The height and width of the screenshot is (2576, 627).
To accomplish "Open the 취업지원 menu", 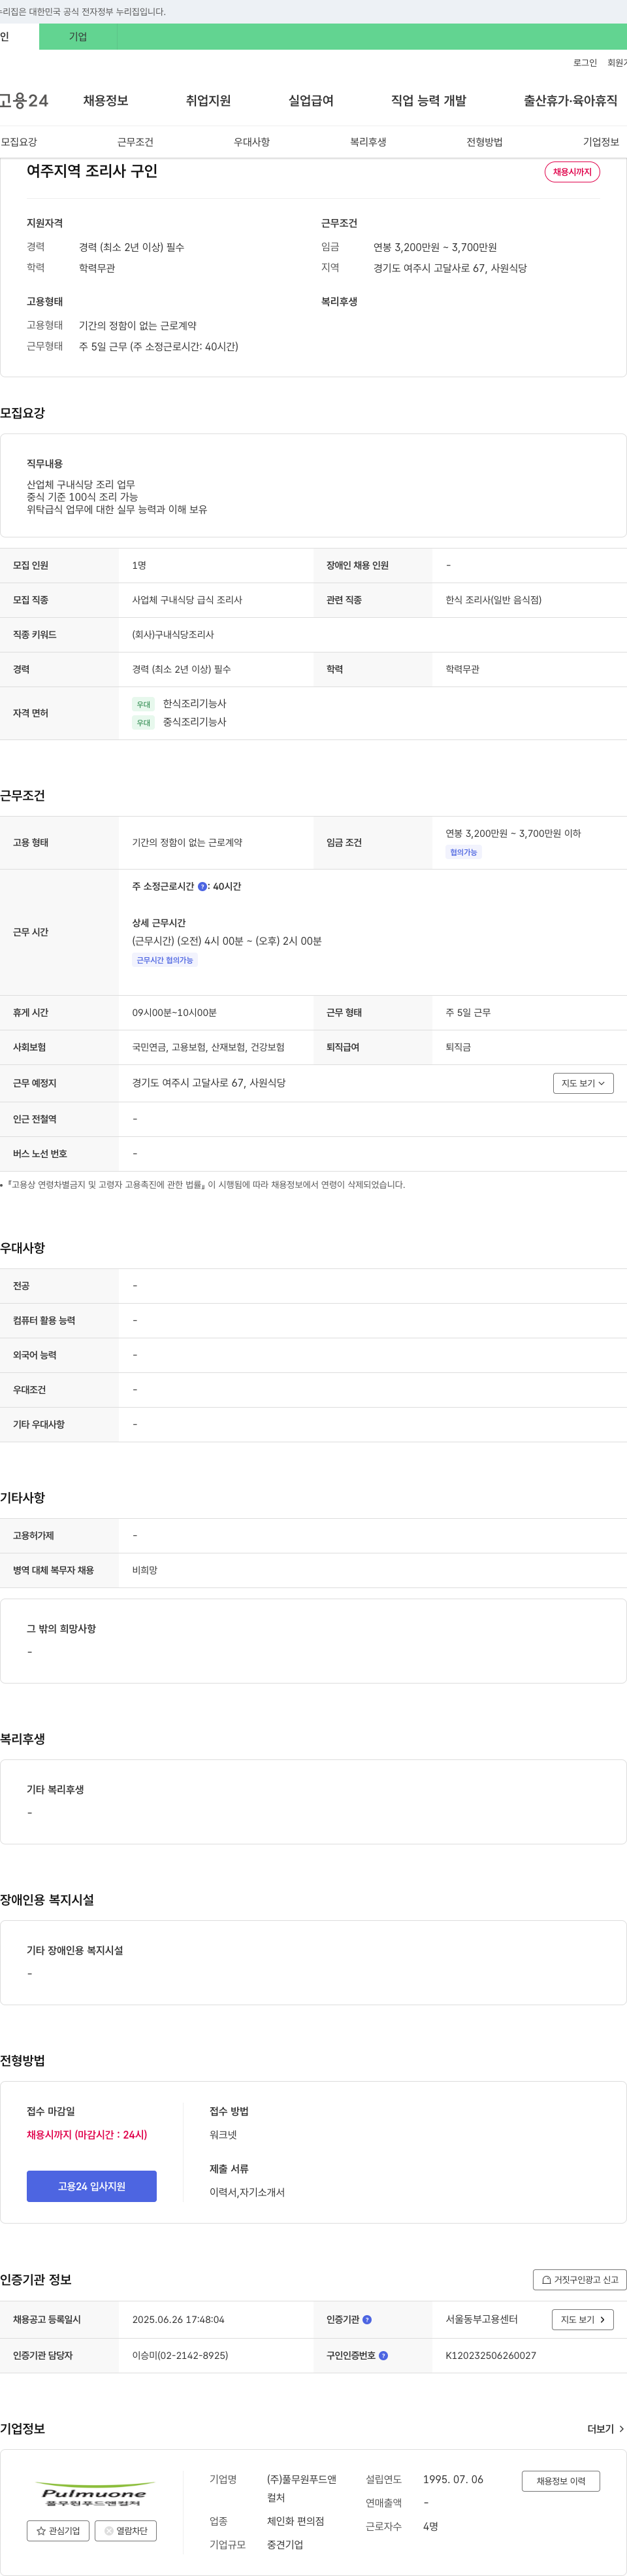I will point(208,101).
